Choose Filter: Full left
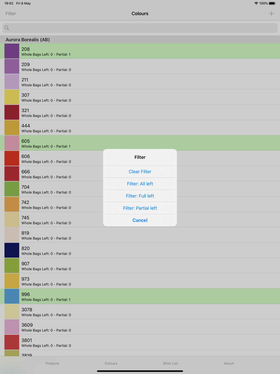The image size is (280, 374). [x=140, y=196]
